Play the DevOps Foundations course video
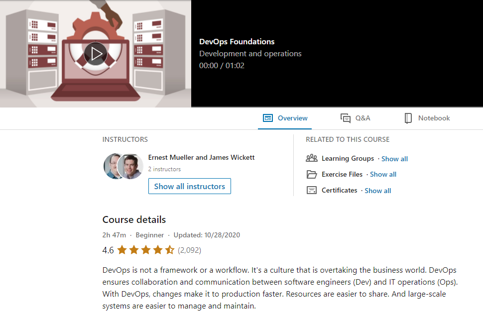The image size is (483, 318). (96, 54)
